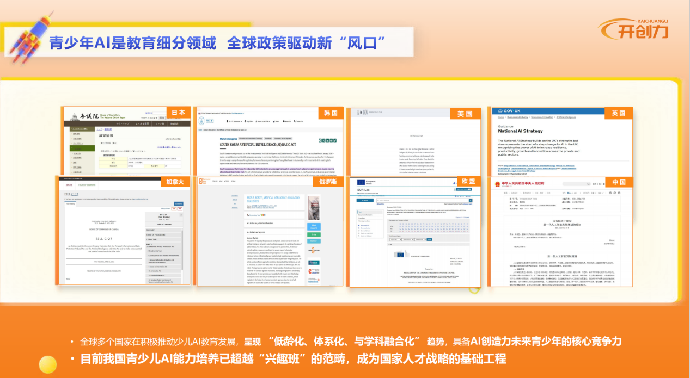
Task: Click the House of Councillors emblem on the Japan site
Action: (x=74, y=116)
